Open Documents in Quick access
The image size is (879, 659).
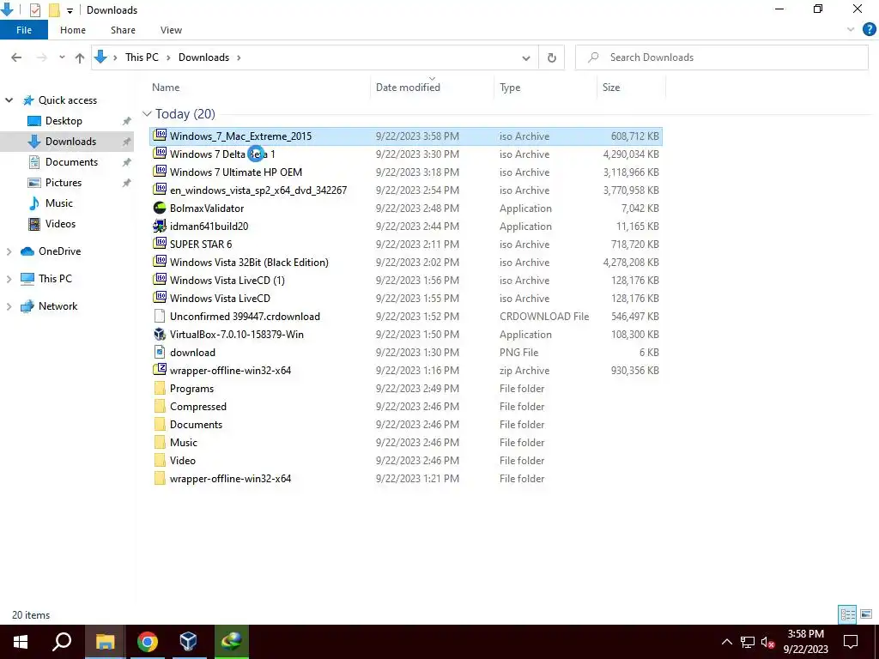click(x=71, y=162)
